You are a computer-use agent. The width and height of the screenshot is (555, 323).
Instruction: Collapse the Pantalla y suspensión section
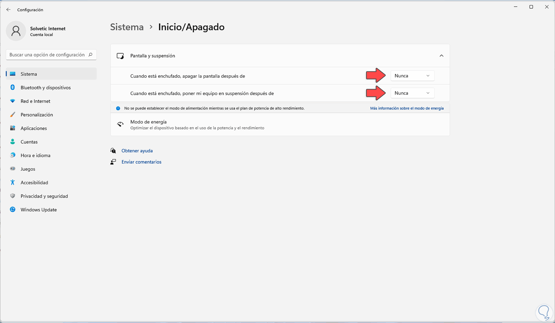click(441, 56)
